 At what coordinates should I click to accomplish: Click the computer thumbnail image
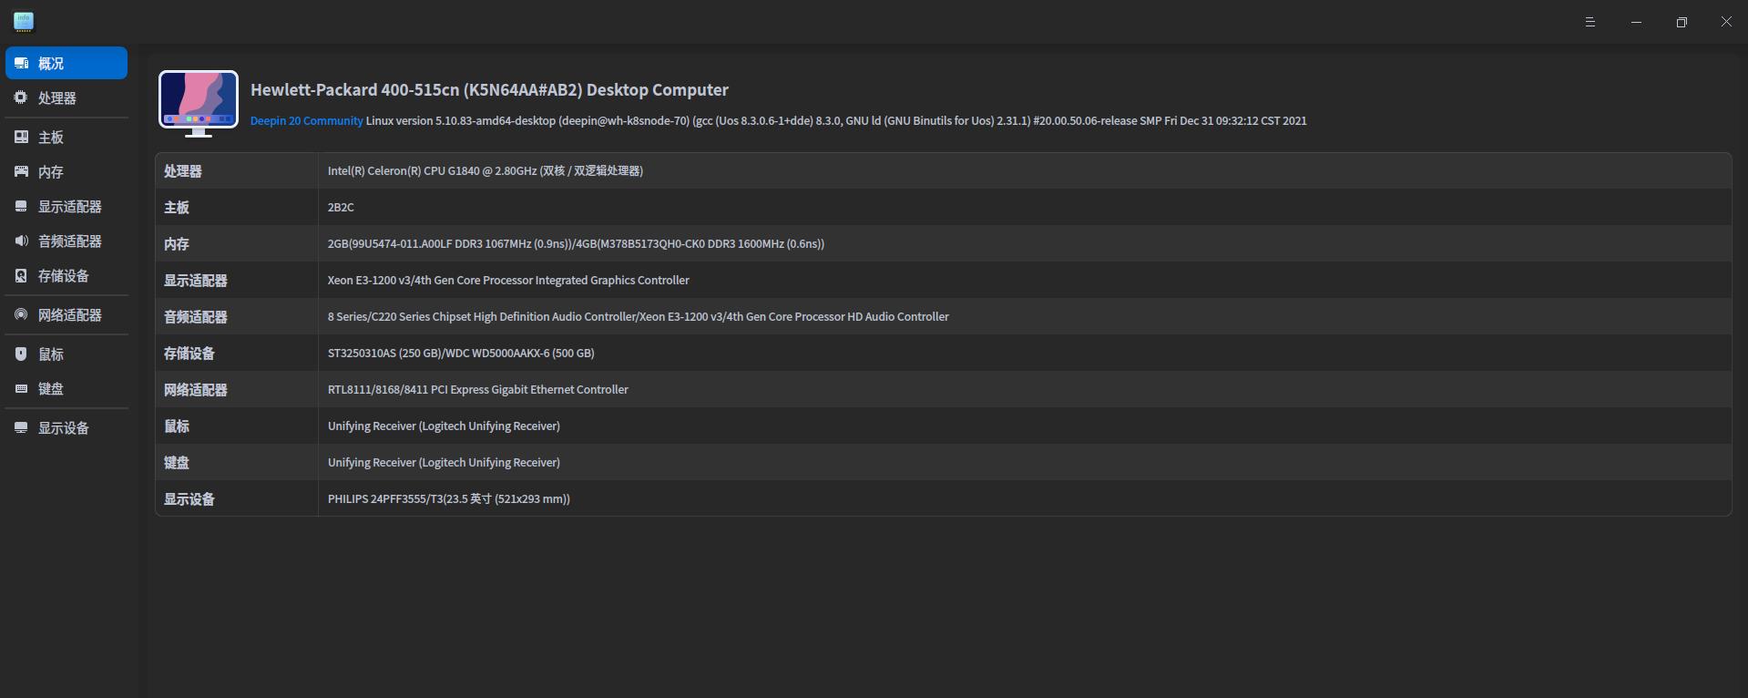[199, 103]
